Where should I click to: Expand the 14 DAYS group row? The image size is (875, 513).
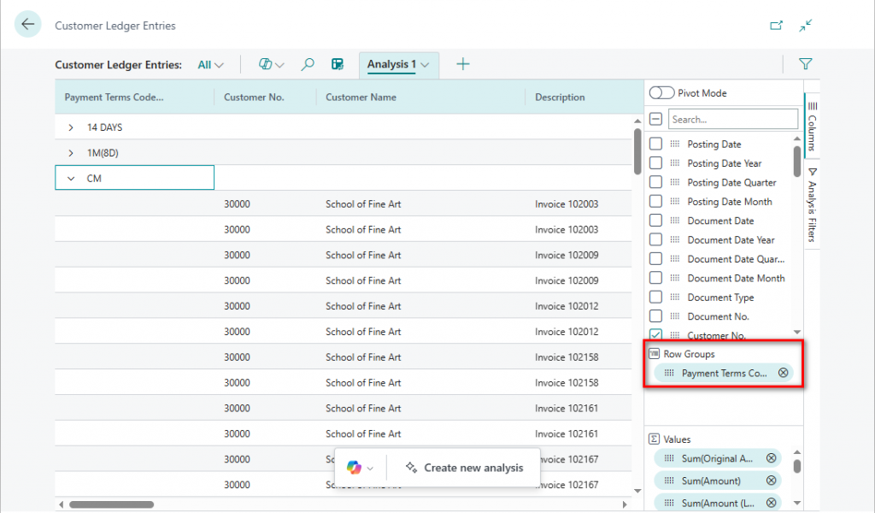(x=71, y=127)
